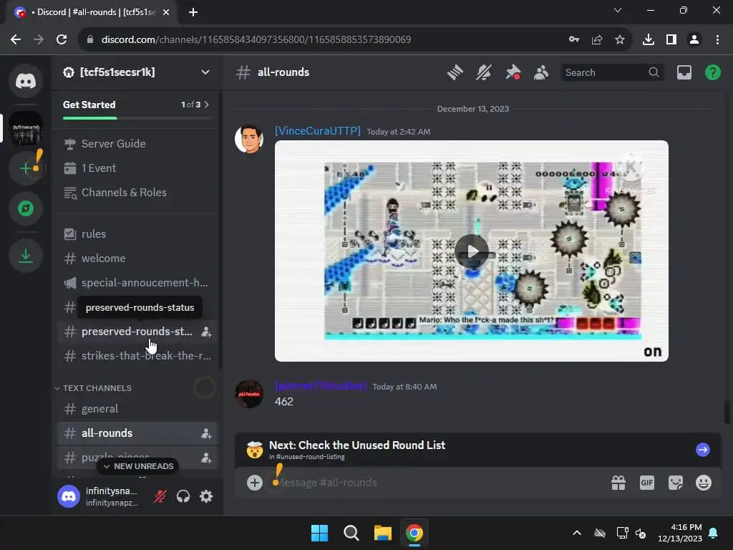This screenshot has width=733, height=550.
Task: Open Explore Discoverable Servers compass icon
Action: pos(26,208)
